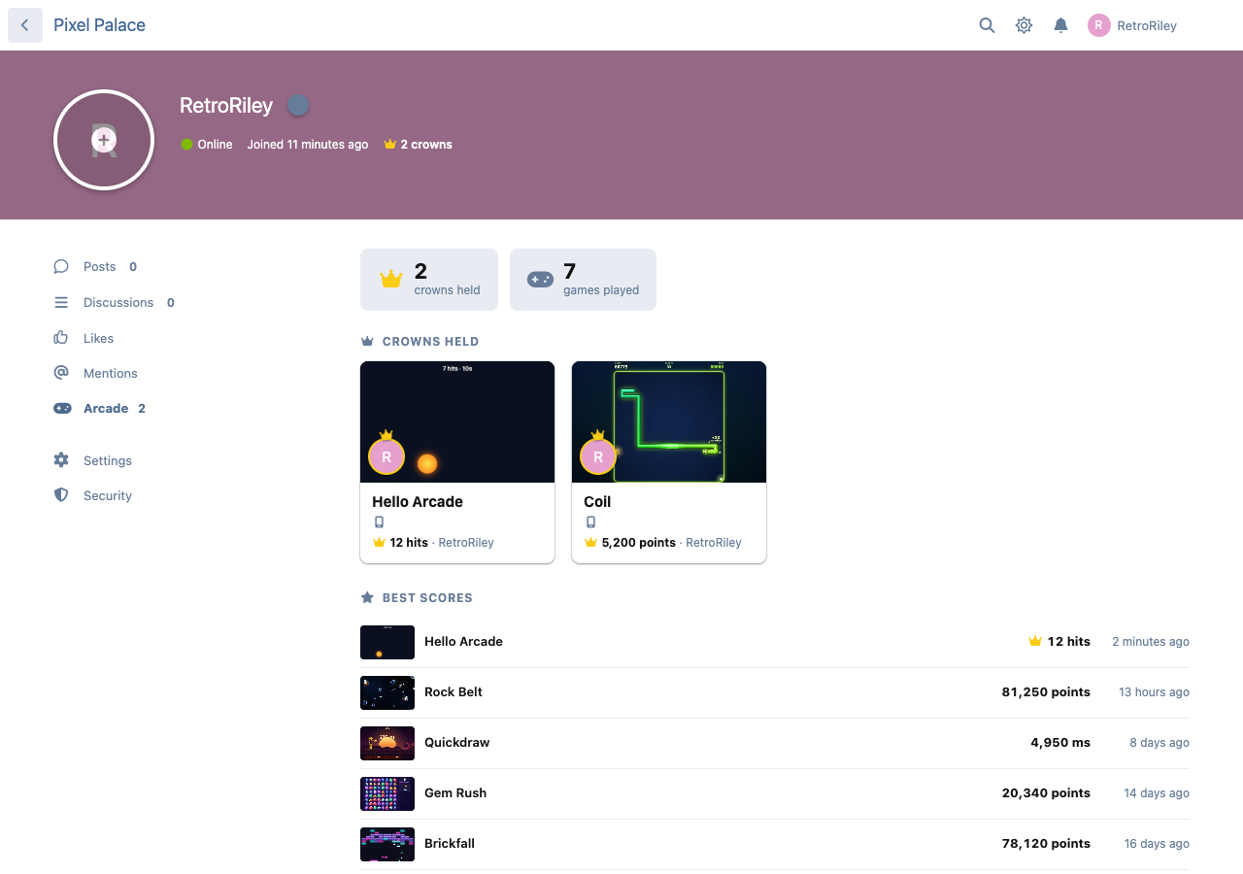Click the RetroRiley link on the Hello Arcade card
1243x874 pixels.
466,543
